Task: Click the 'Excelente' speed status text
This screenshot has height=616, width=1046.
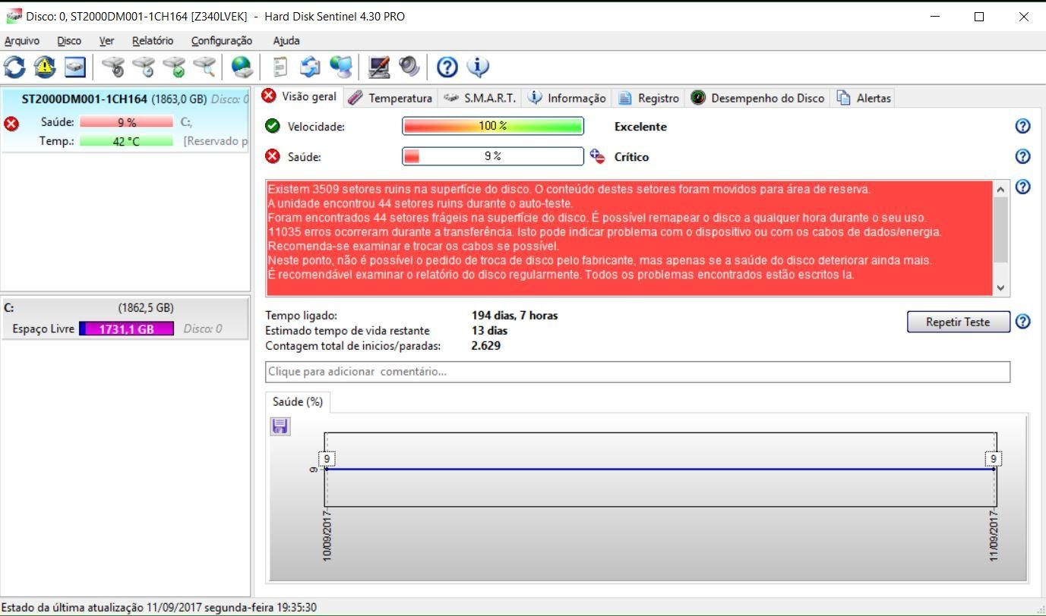Action: 640,127
